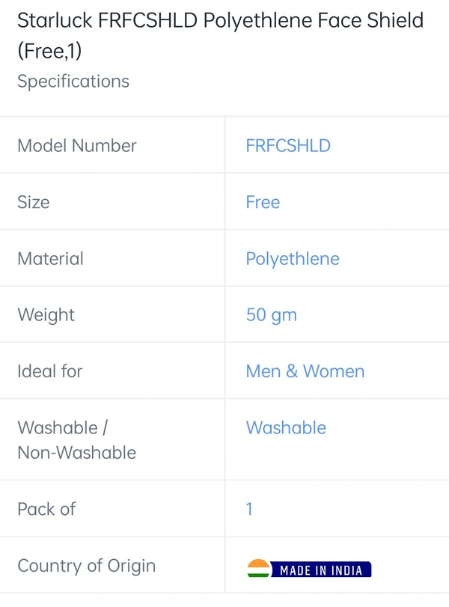Click the Washable value link
The height and width of the screenshot is (607, 449).
(286, 428)
